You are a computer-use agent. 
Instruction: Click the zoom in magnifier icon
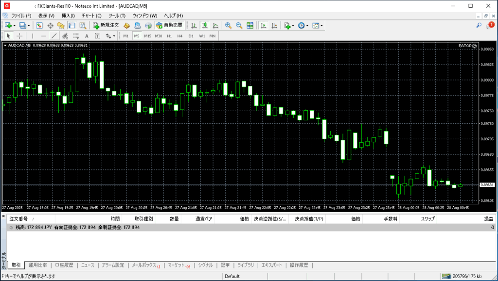pos(228,25)
